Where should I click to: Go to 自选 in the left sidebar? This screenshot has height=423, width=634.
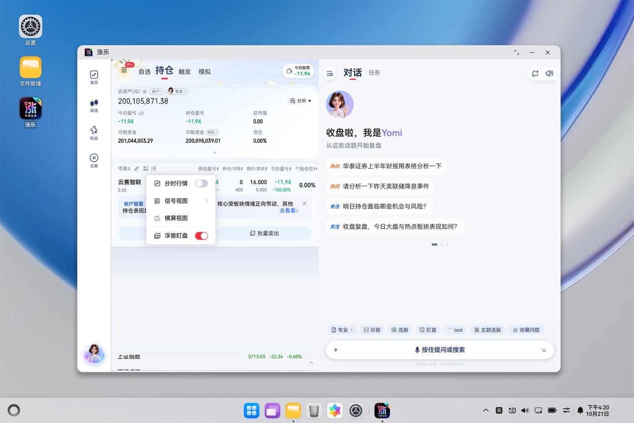pyautogui.click(x=94, y=105)
